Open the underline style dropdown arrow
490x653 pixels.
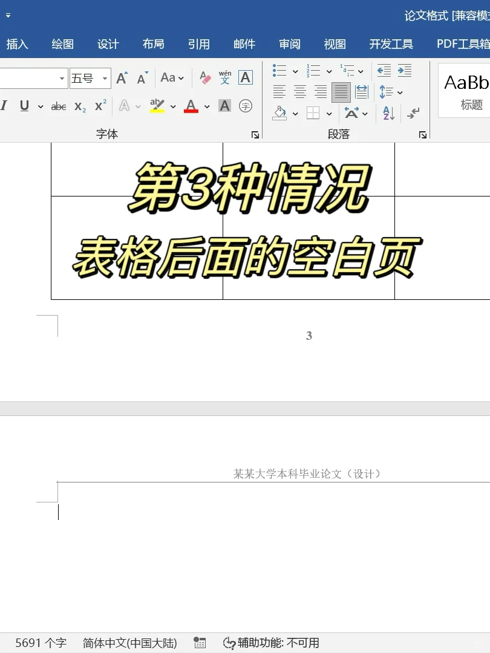point(41,107)
